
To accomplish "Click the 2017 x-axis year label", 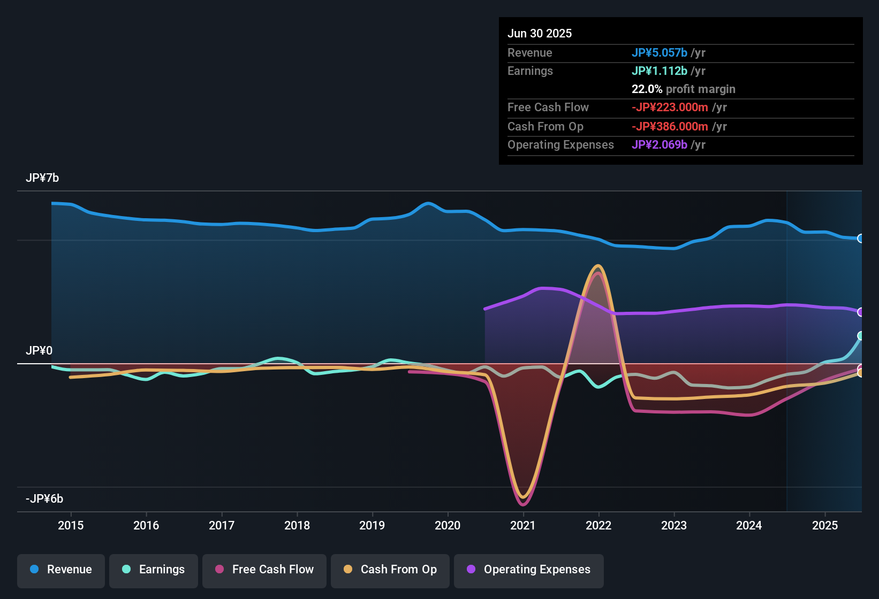I will 222,526.
